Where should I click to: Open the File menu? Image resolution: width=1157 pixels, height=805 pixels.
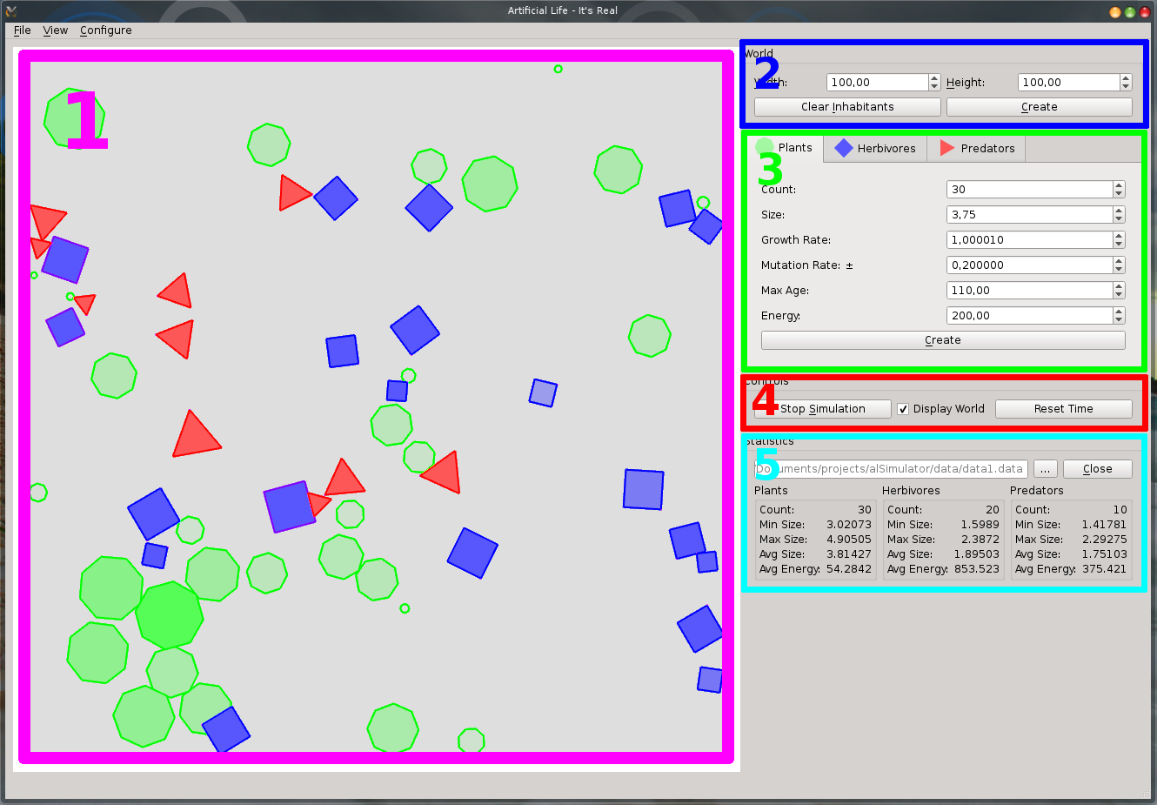pyautogui.click(x=23, y=30)
